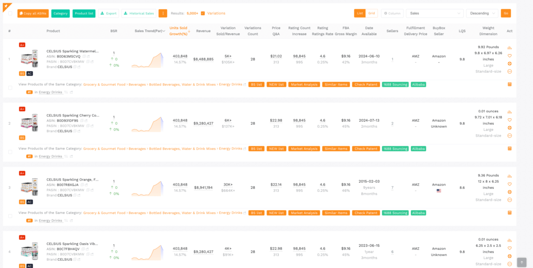Image resolution: width=533 pixels, height=268 pixels.
Task: Click the Product list button
Action: click(84, 13)
